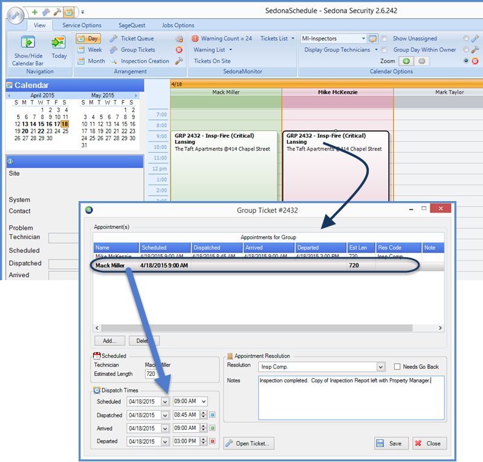Switch to Month arrangement view
Image resolution: width=483 pixels, height=462 pixels.
click(x=91, y=61)
